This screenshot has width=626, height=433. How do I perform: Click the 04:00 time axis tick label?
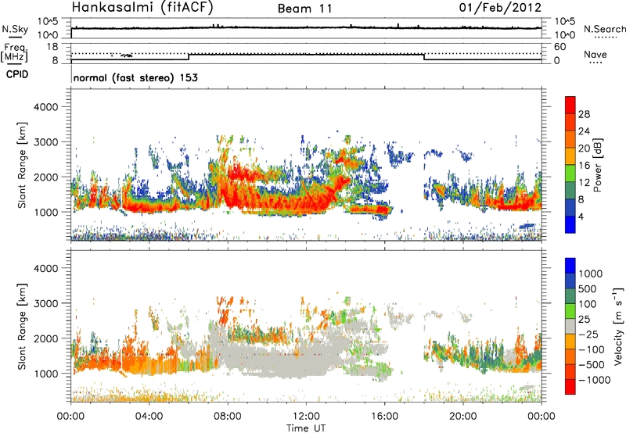tap(149, 416)
